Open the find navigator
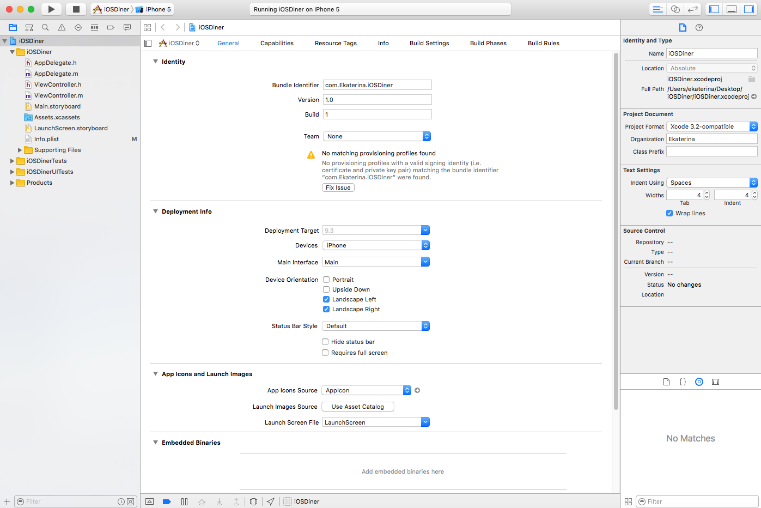Image resolution: width=761 pixels, height=508 pixels. tap(45, 27)
